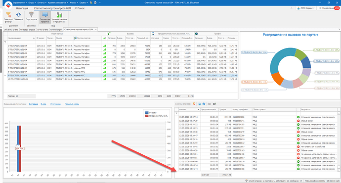Click the status bar service port icon

247,181
